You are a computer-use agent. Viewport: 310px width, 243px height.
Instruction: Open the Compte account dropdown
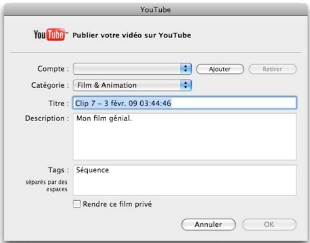coord(132,69)
